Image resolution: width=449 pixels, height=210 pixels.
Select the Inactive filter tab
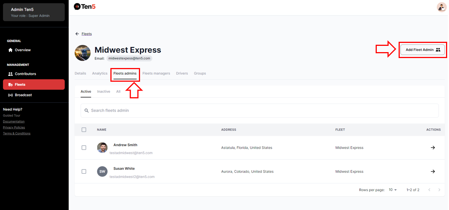pos(103,91)
